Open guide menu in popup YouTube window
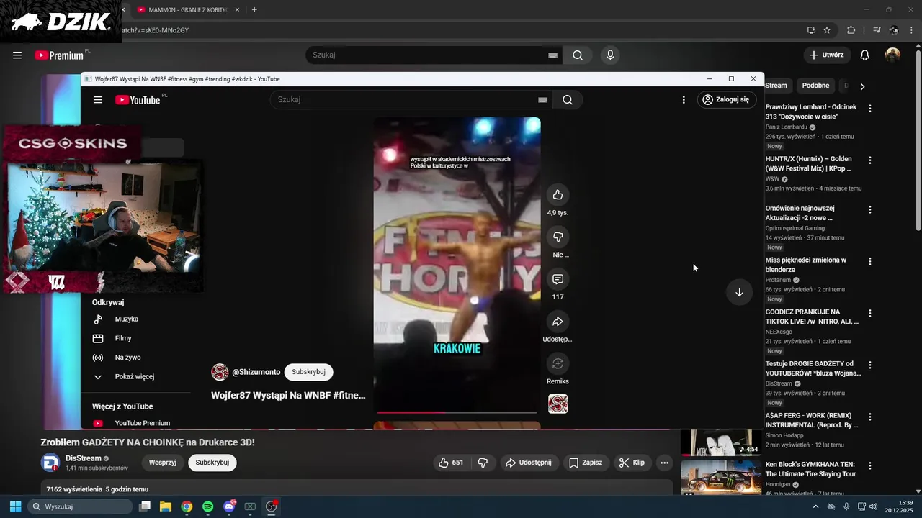Screen dimensions: 922x518 pos(98,100)
